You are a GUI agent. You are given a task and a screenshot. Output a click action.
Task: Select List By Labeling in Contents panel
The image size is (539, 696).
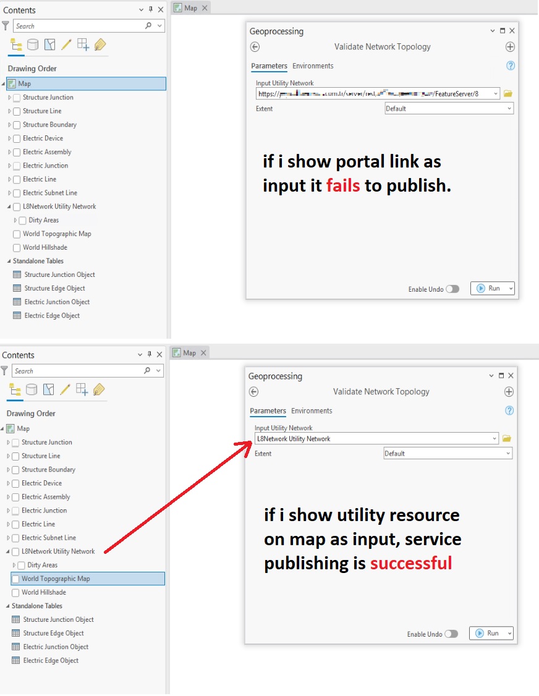[100, 45]
